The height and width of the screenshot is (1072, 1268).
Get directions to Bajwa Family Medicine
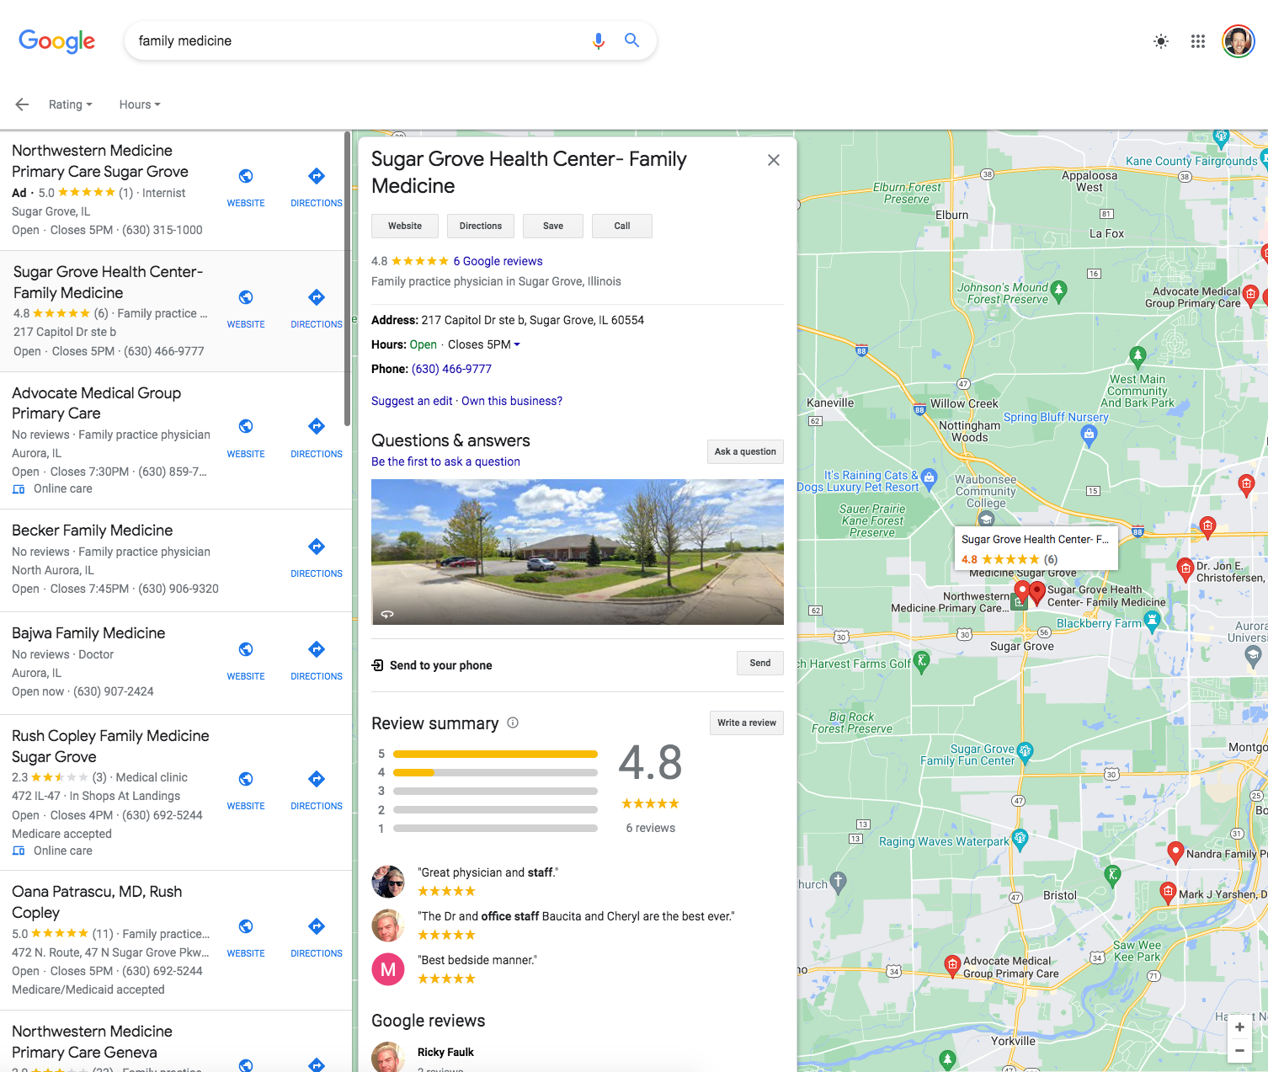click(317, 660)
